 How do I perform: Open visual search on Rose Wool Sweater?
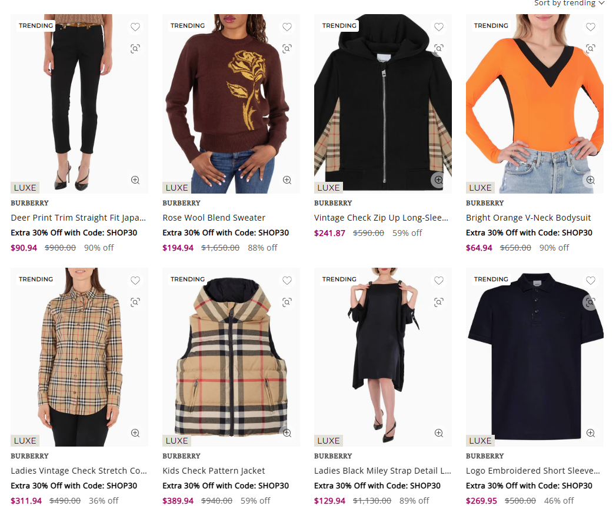click(287, 49)
